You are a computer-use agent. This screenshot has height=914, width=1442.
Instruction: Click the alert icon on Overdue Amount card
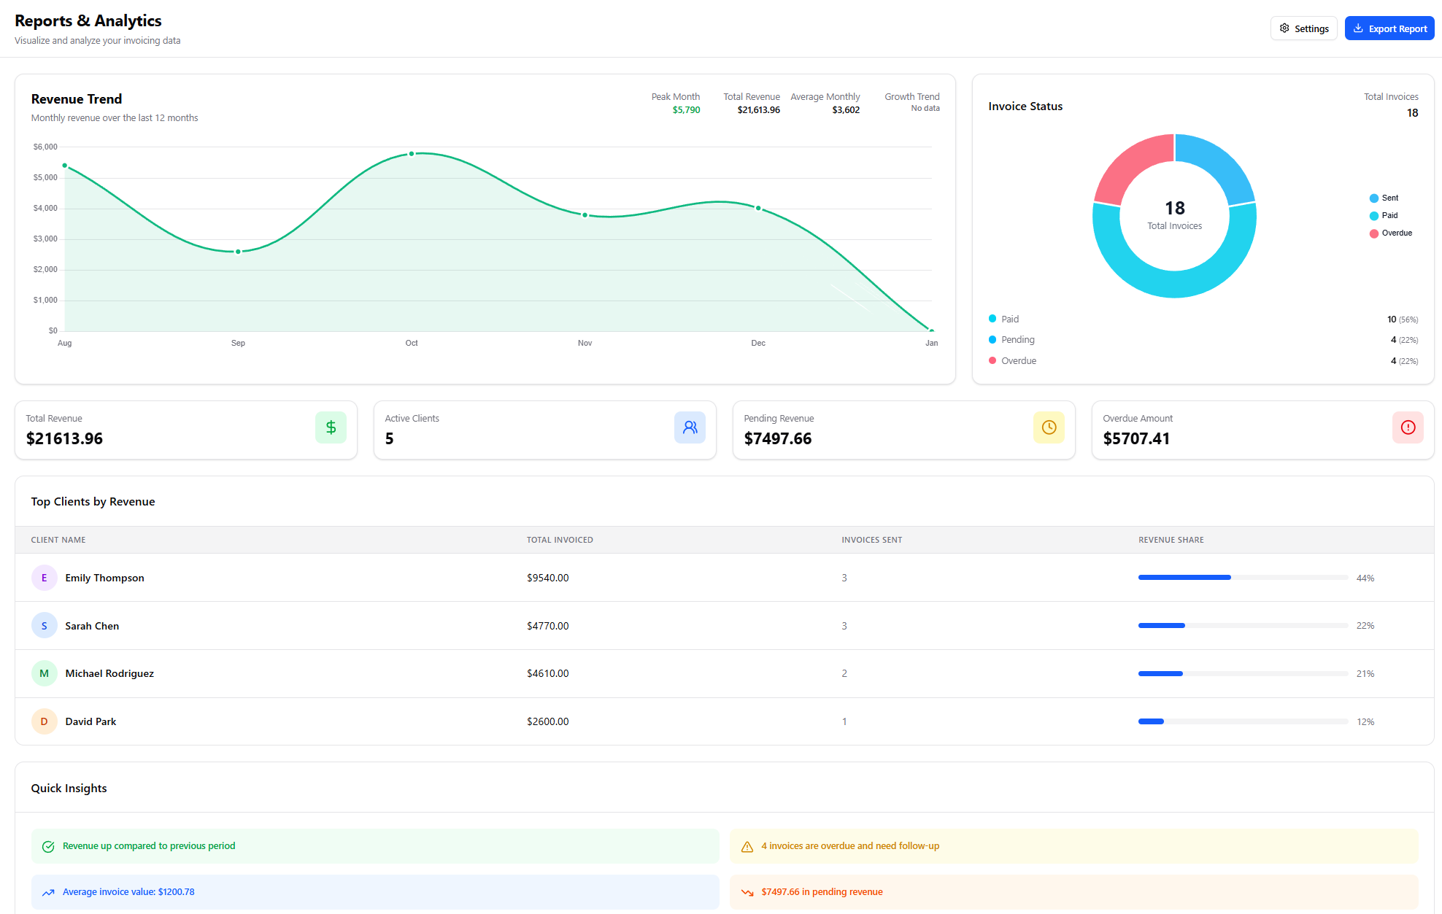click(1408, 427)
